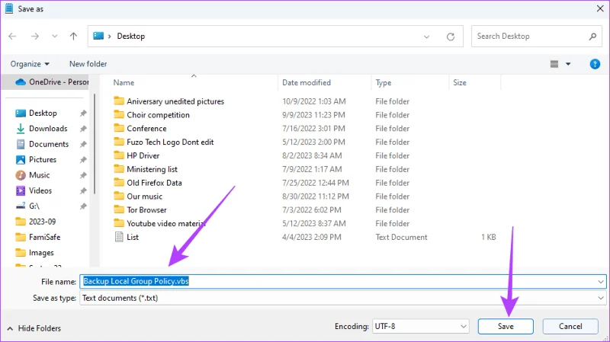This screenshot has height=342, width=610.
Task: Collapse pane with Hide Folders
Action: (x=34, y=328)
